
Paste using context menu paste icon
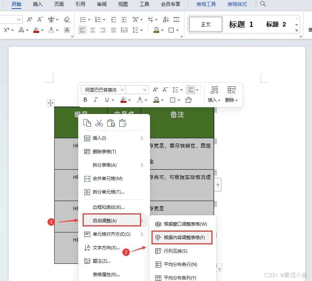click(x=111, y=123)
